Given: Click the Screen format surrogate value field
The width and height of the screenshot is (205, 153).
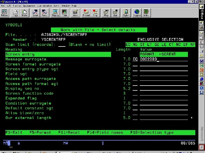Looking at the screenshot, I should pos(164,64).
